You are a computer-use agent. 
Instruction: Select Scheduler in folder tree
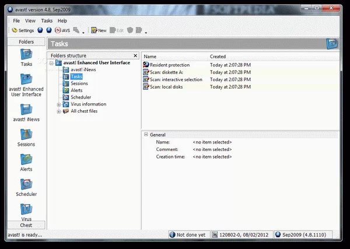point(81,97)
